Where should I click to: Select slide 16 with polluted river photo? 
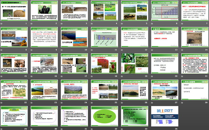tap(44, 63)
